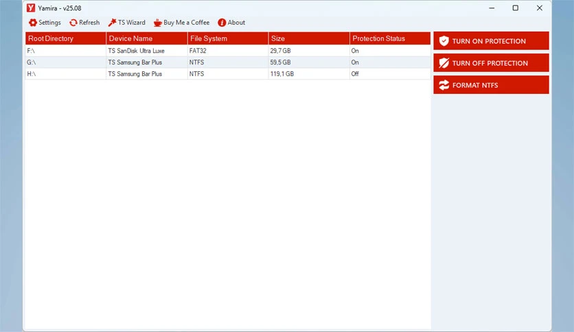This screenshot has height=332, width=574.
Task: Sort by the Root Directory column header
Action: pyautogui.click(x=65, y=38)
